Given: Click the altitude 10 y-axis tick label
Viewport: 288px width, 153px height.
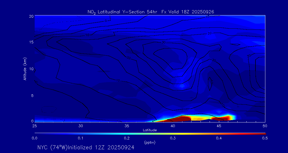Looking at the screenshot, I should click(31, 69).
